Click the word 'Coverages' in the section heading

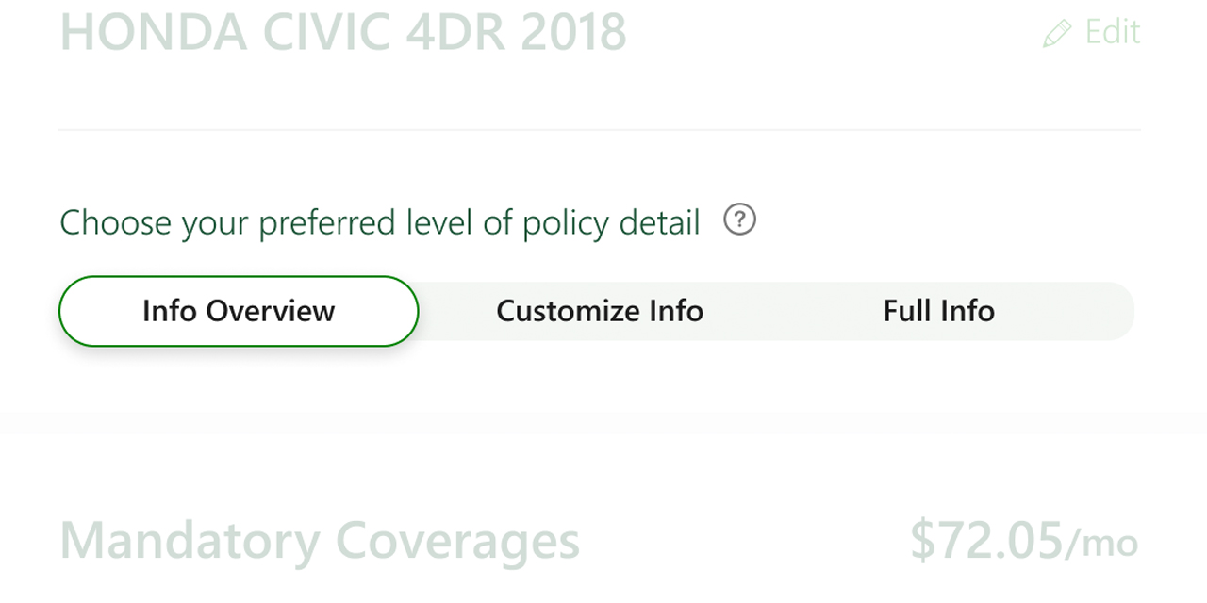tap(457, 541)
